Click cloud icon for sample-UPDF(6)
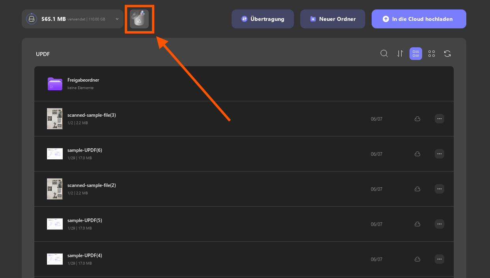 [417, 154]
